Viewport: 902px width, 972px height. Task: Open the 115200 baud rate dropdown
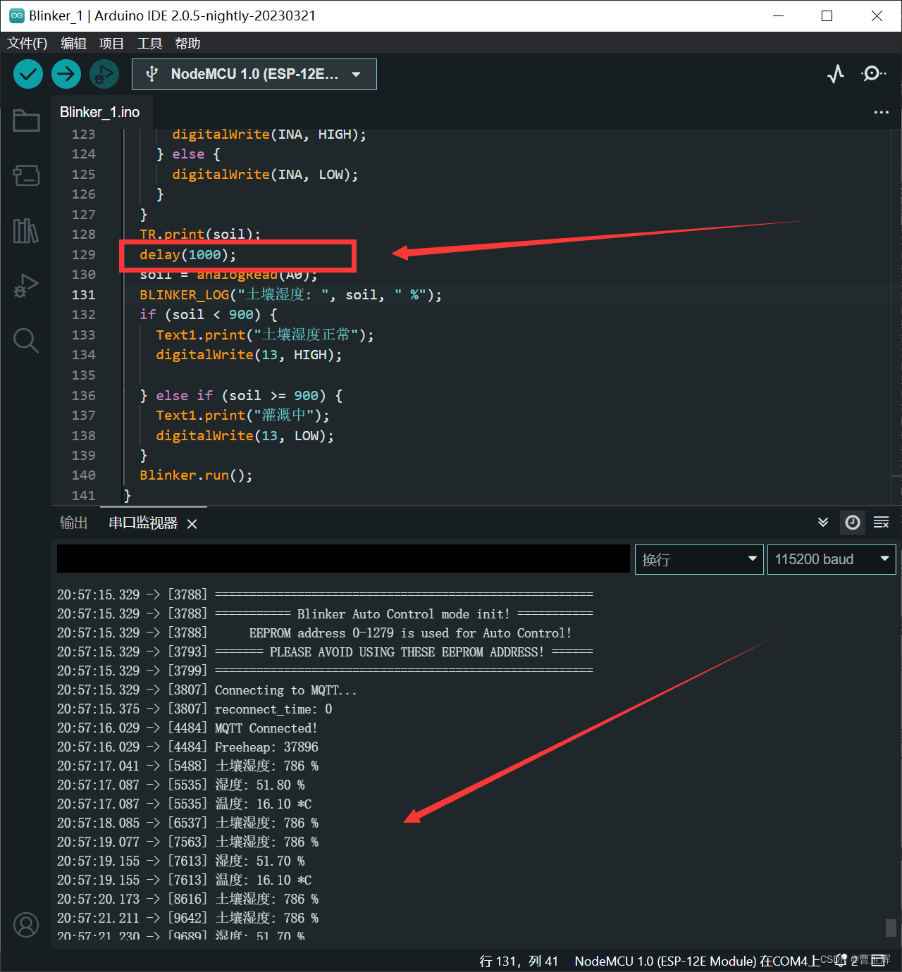click(832, 559)
